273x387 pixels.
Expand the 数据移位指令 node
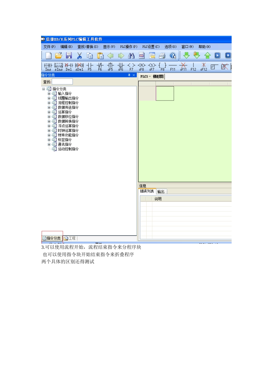(49, 117)
